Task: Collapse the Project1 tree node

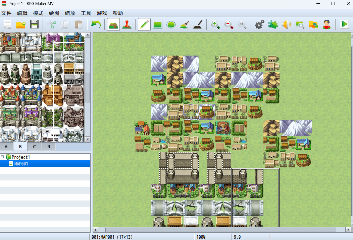Action: pos(2,157)
